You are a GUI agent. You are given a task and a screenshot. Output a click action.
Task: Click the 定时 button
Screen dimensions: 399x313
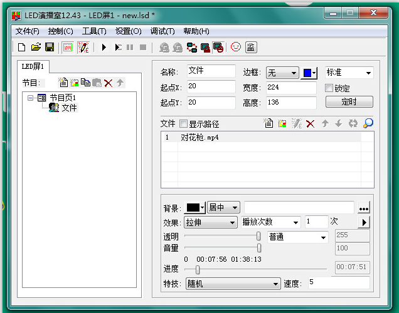349,101
